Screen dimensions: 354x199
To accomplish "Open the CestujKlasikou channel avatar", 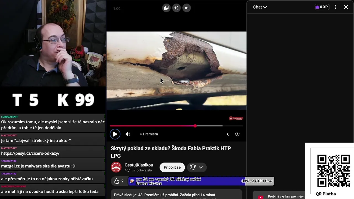I will 116,167.
